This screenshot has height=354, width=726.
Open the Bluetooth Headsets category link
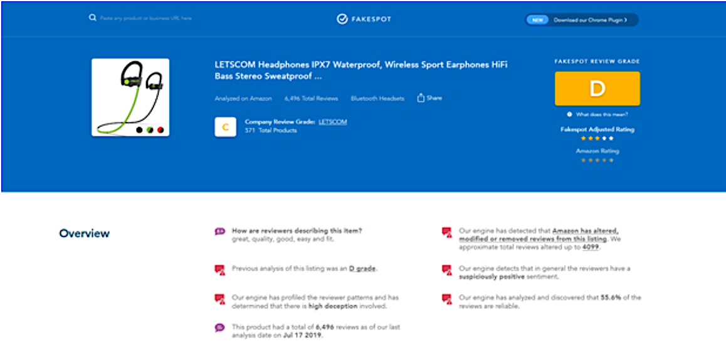coord(377,98)
